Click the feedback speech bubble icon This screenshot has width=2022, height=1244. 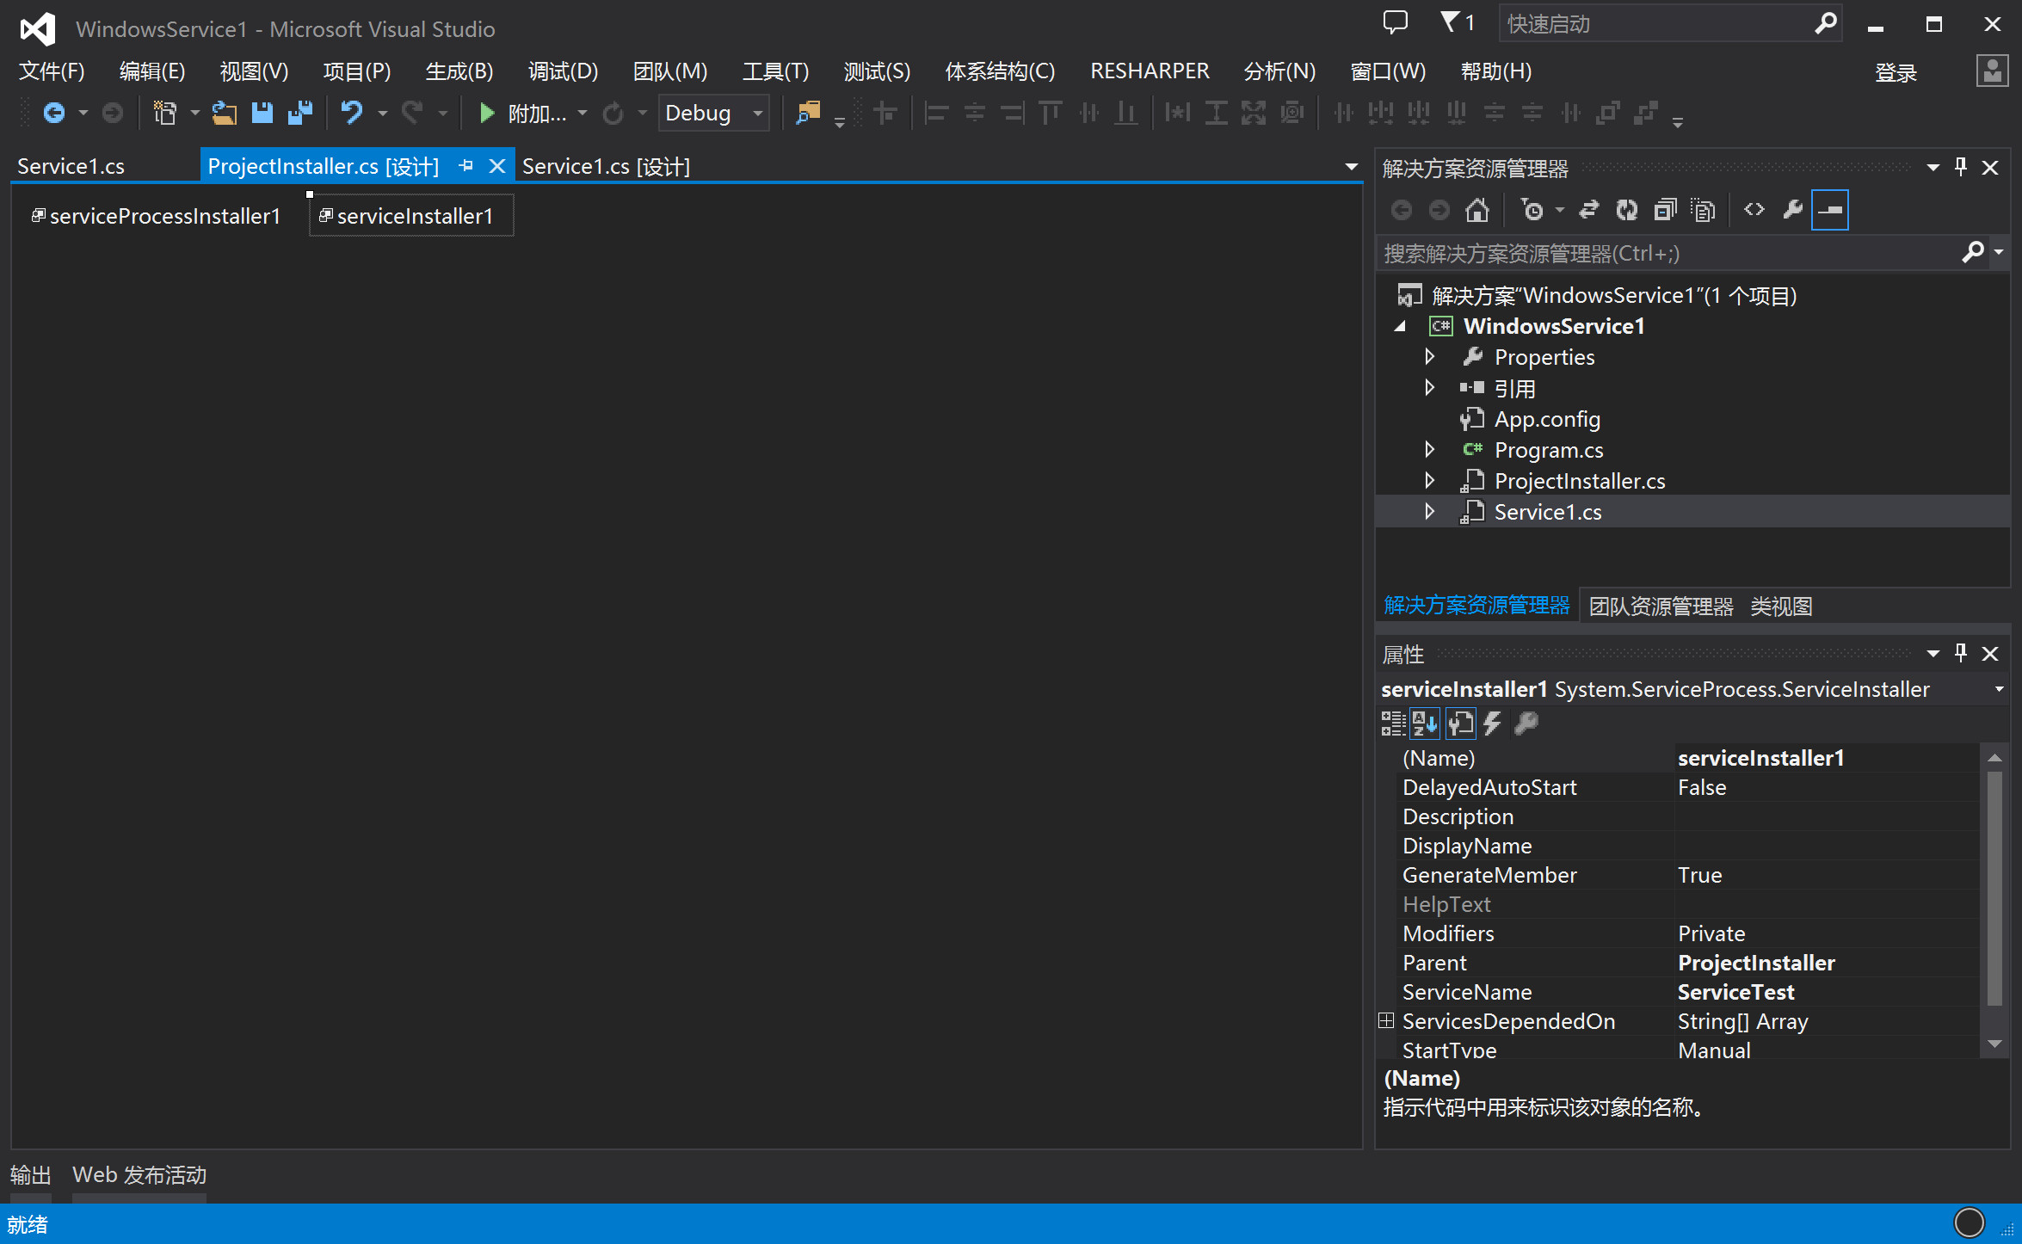[1395, 23]
